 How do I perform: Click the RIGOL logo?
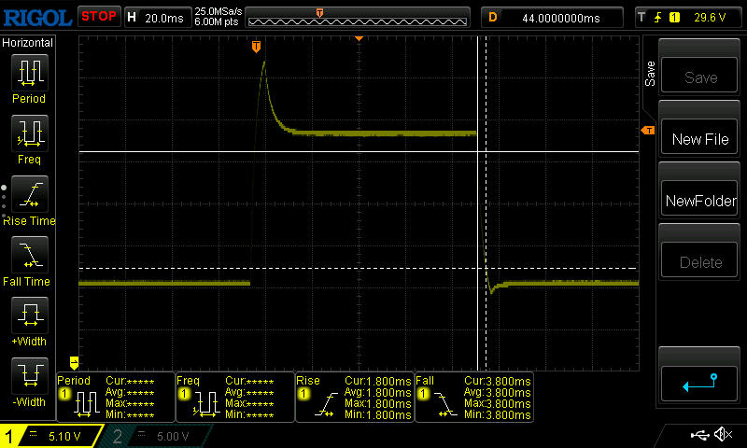pos(37,18)
